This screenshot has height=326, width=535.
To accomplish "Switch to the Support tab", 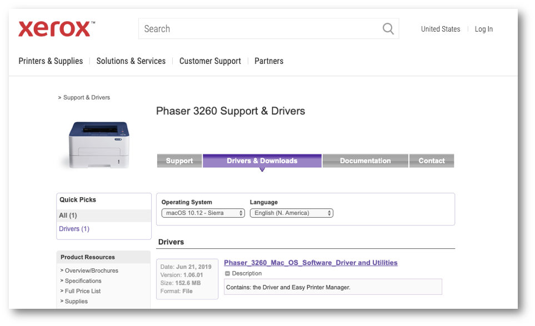I will [179, 161].
